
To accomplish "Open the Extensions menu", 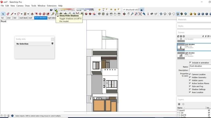I will (x=52, y=6).
